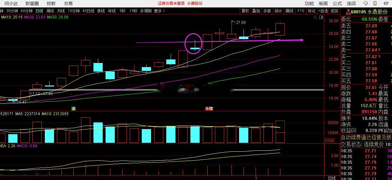Screen dimensions: 392x180
Task: Click the X100 volume scale label
Action: coord(329,141)
